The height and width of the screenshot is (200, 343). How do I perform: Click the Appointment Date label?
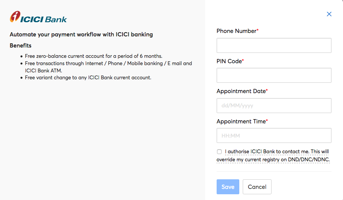click(x=241, y=91)
